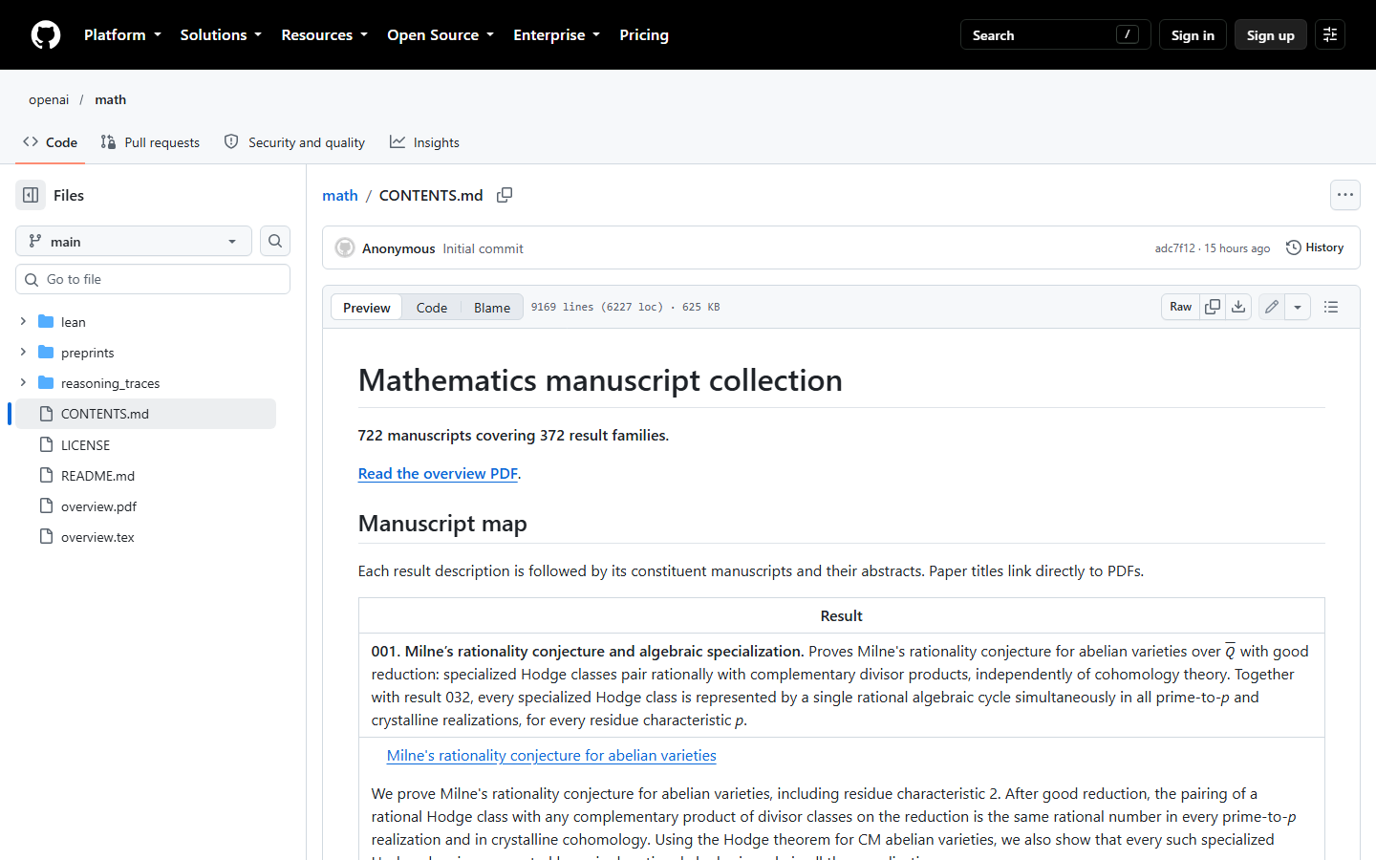Follow the Read the overview PDF link

(x=438, y=474)
